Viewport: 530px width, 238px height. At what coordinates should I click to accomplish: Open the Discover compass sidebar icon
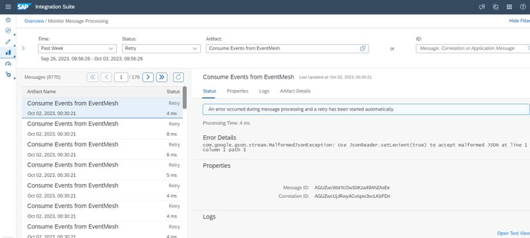[x=8, y=30]
